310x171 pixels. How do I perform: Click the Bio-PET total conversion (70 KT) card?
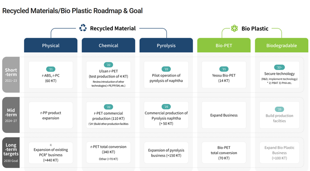(x=224, y=153)
